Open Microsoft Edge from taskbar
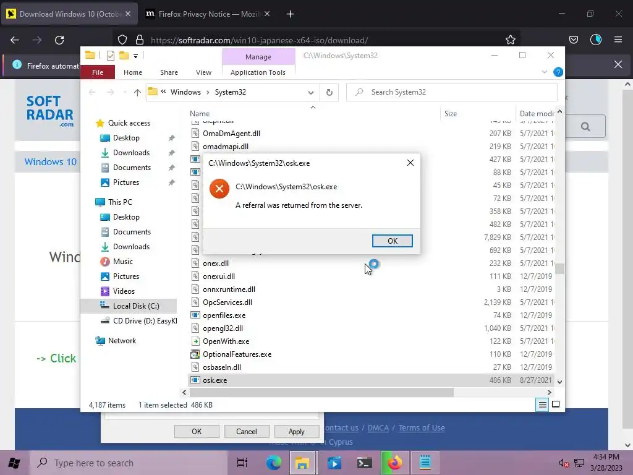Screen dimensions: 633x475 (x=273, y=463)
